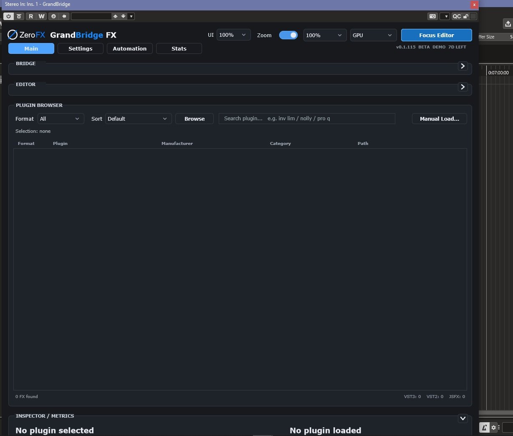Click the '0 FX found' status text
This screenshot has height=436, width=513.
click(x=27, y=396)
